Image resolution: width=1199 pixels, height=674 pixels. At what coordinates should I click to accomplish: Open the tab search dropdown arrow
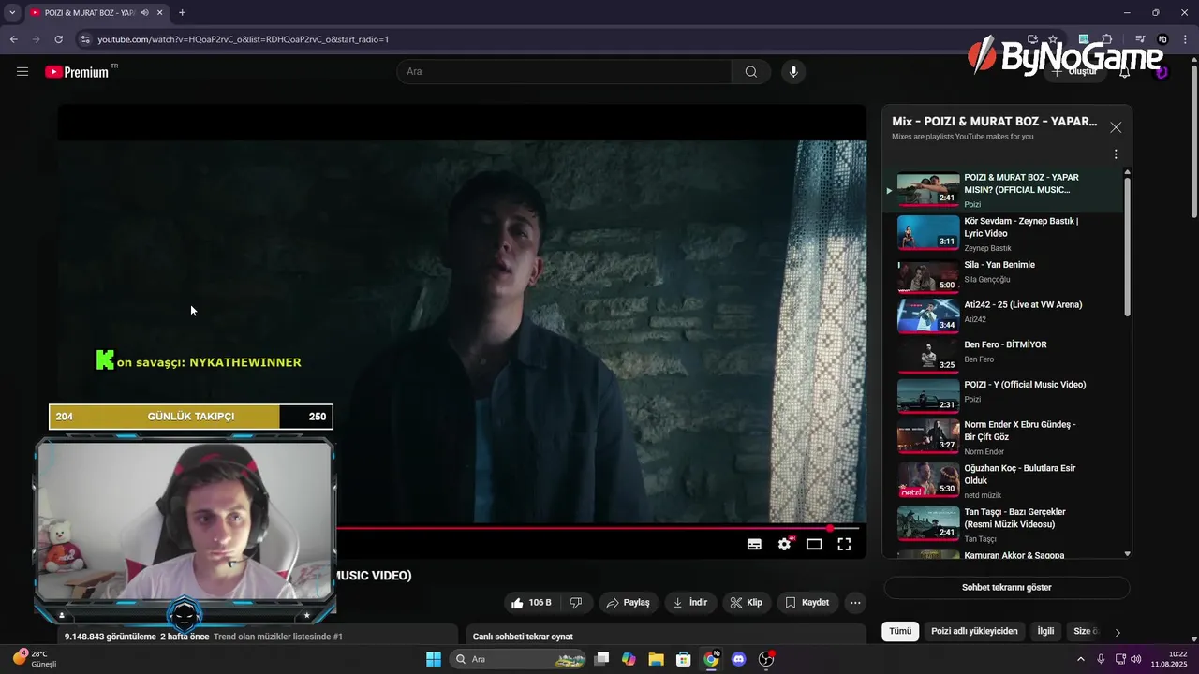(12, 12)
